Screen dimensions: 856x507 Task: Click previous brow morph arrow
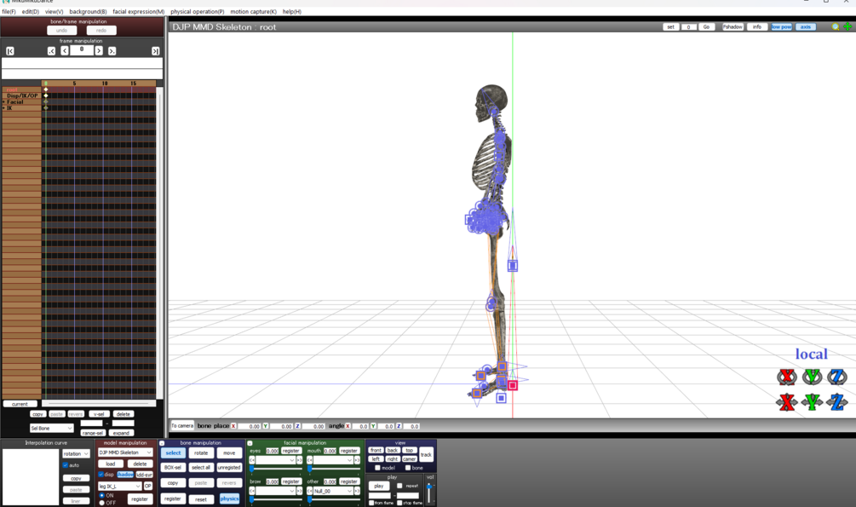coord(251,491)
